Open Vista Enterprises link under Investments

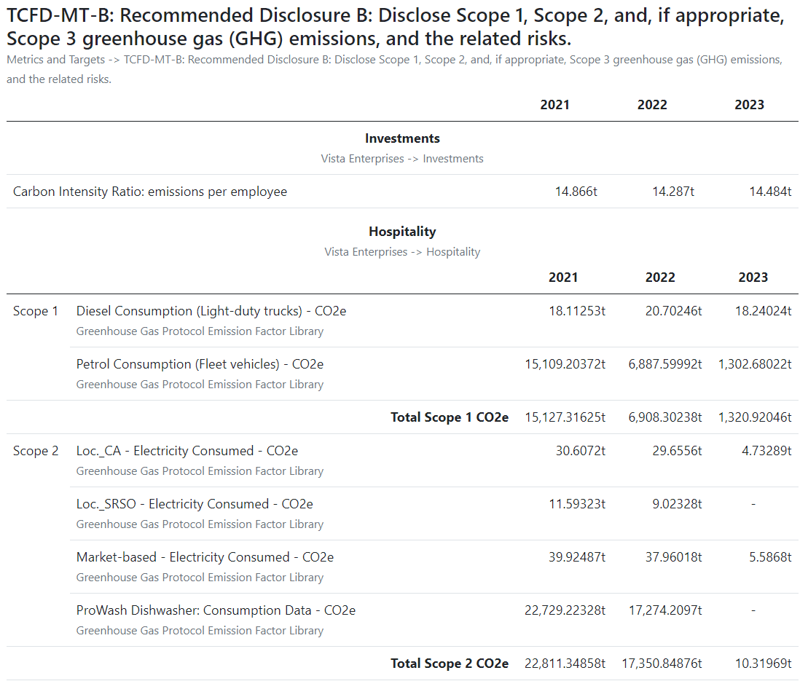click(362, 158)
